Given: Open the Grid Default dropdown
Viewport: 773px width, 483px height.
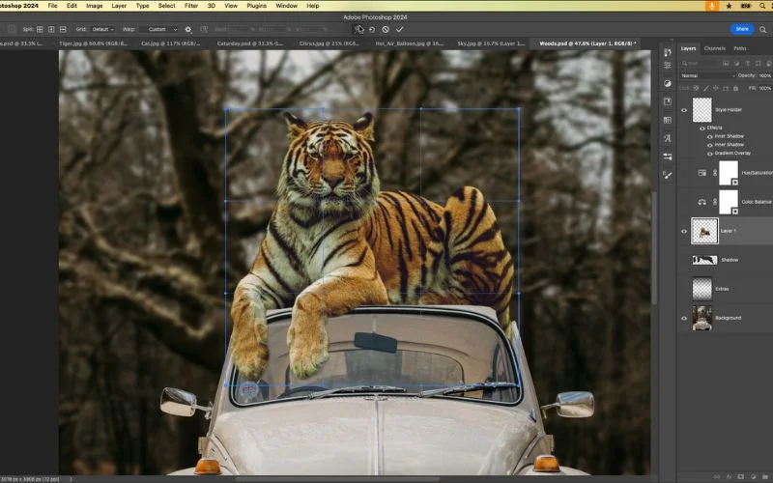Looking at the screenshot, I should tap(102, 30).
